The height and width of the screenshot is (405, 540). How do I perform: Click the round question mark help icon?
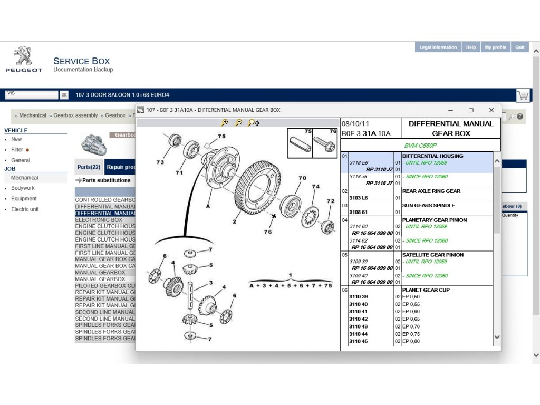(520, 117)
